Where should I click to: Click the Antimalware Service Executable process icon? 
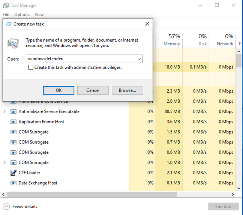click(13, 111)
